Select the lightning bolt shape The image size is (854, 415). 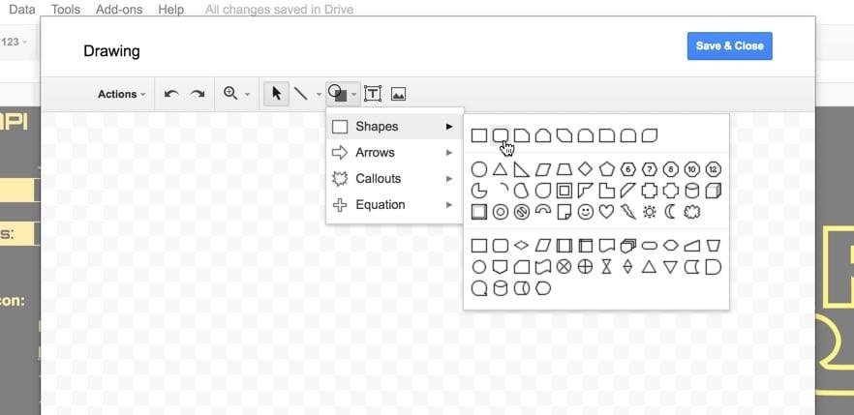point(627,212)
